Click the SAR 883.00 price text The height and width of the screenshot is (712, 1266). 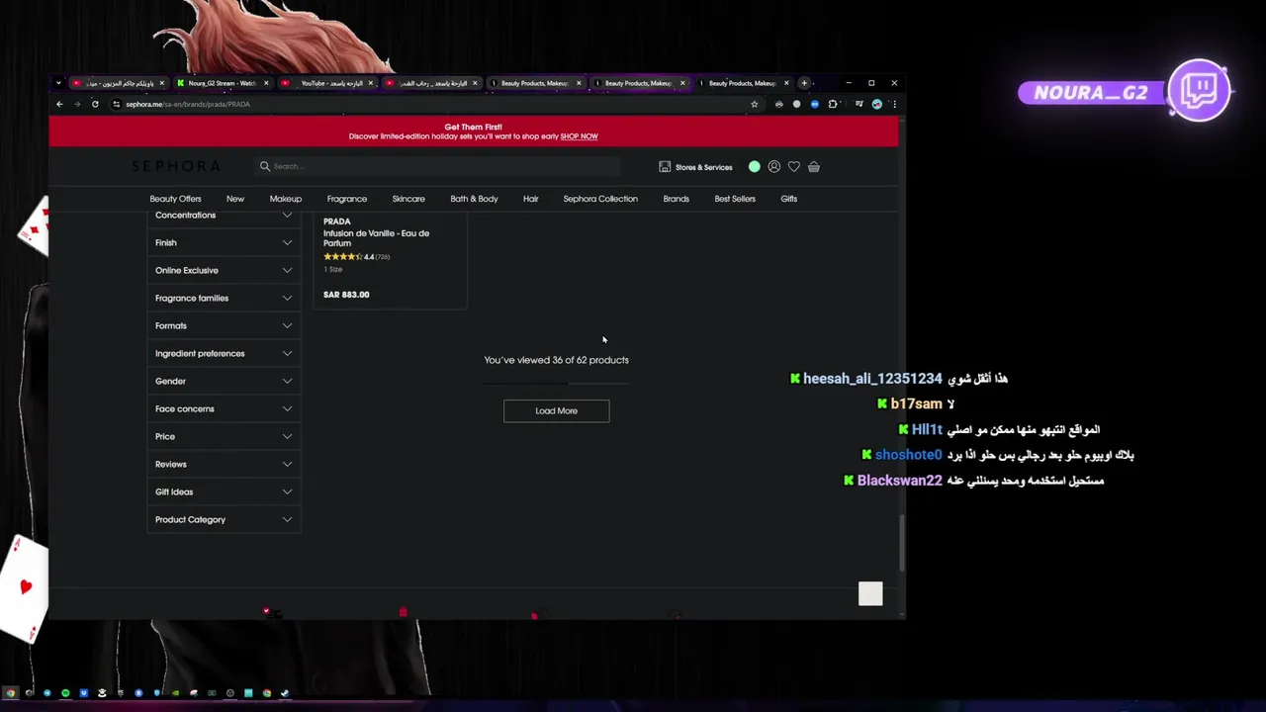346,295
